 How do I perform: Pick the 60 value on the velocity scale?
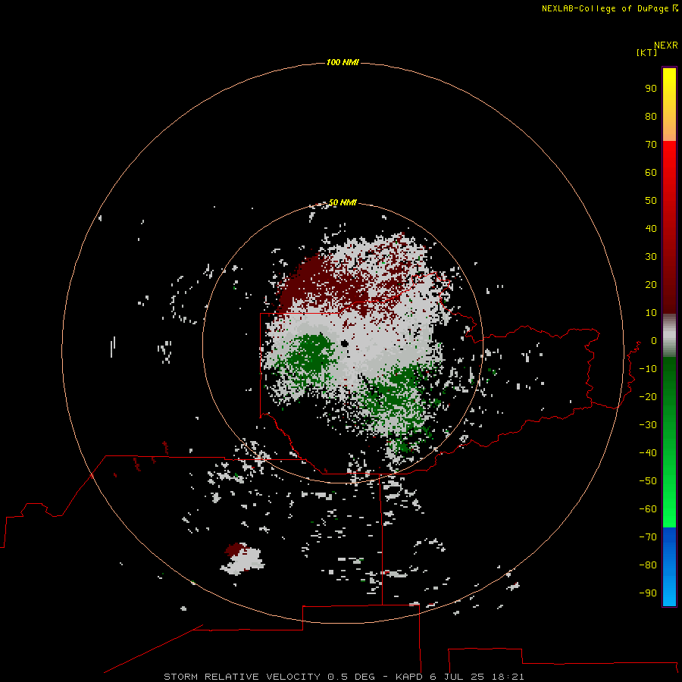[x=651, y=172]
